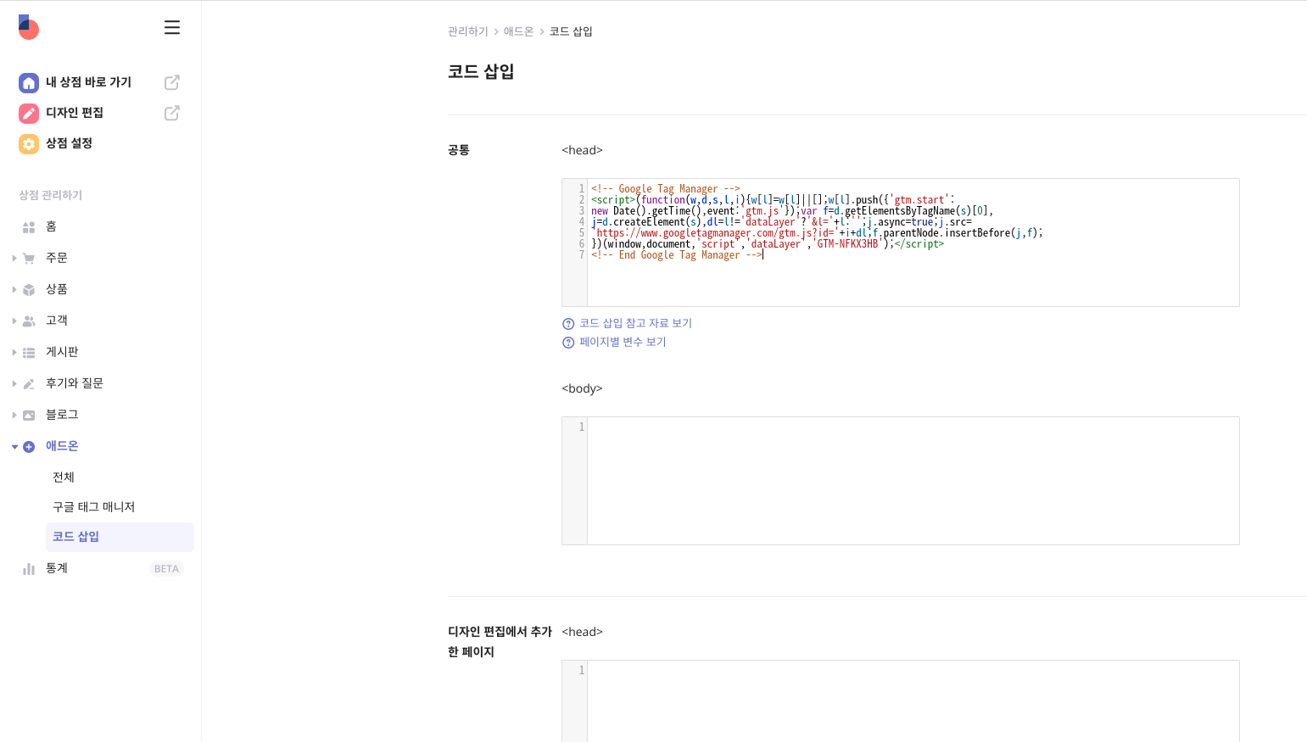The width and height of the screenshot is (1307, 742).
Task: Expand the 후기와 질문 menu arrow
Action: pos(14,384)
